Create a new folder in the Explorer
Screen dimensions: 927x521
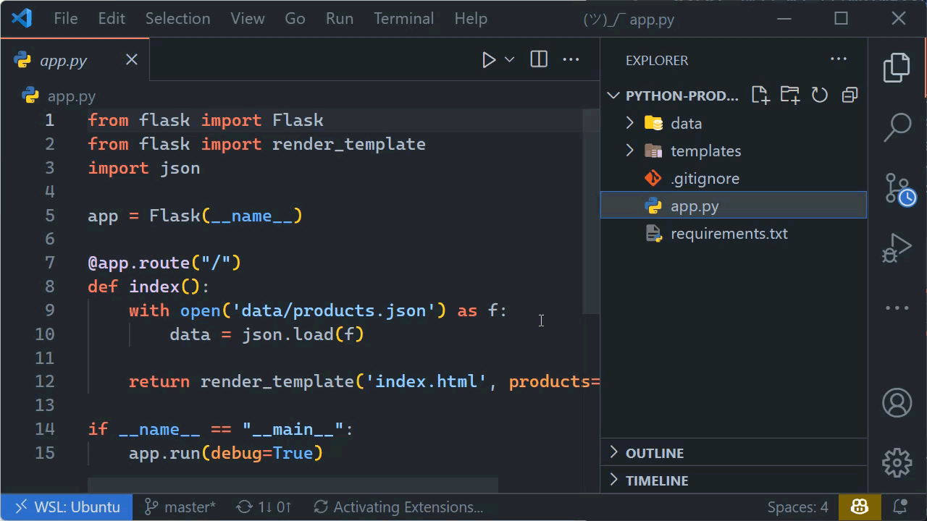[789, 95]
